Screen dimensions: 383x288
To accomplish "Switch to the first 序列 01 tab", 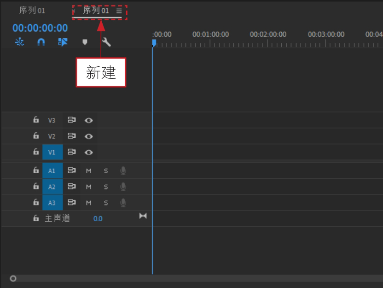I will (32, 10).
